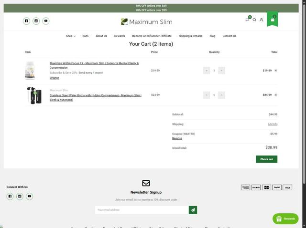Open Become An Influencer /Affiliate page

click(x=152, y=36)
